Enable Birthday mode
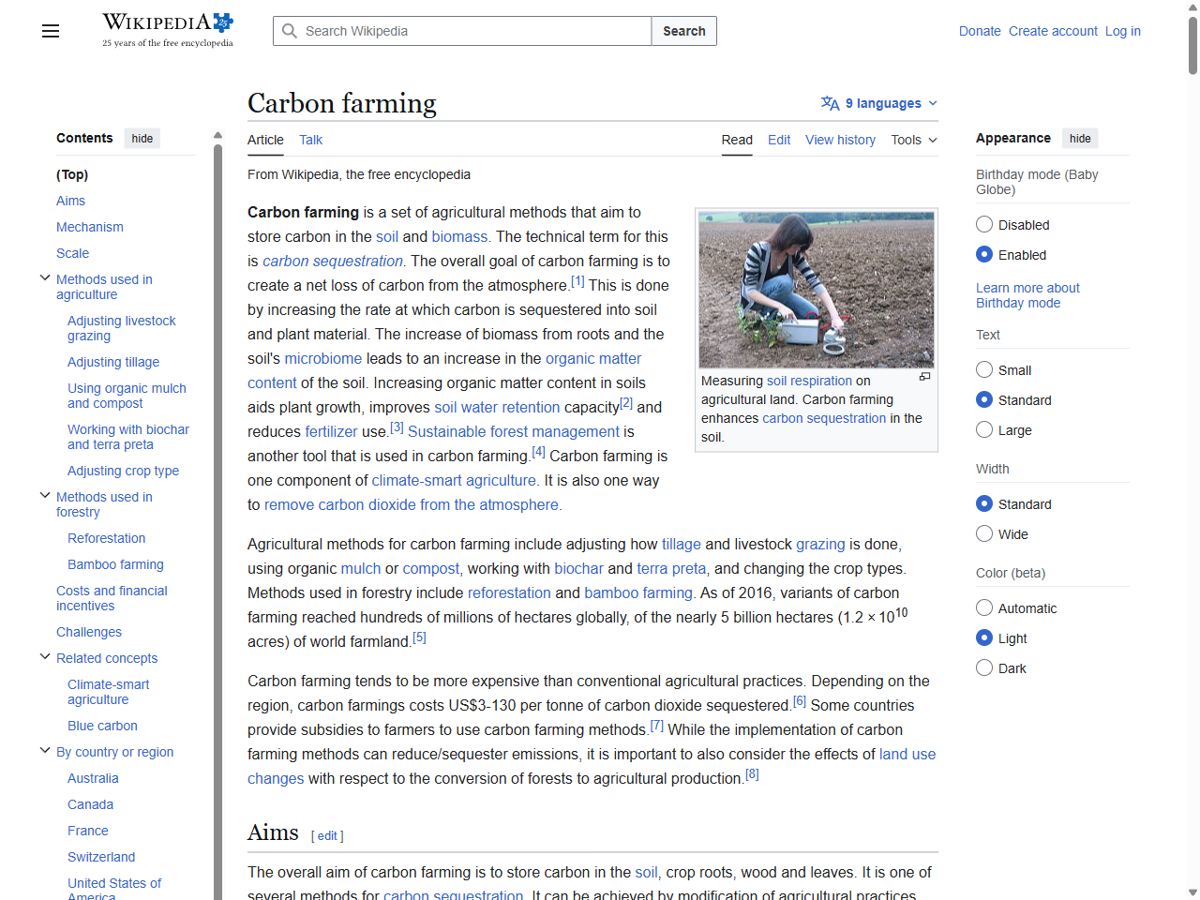This screenshot has height=900, width=1200. [984, 254]
